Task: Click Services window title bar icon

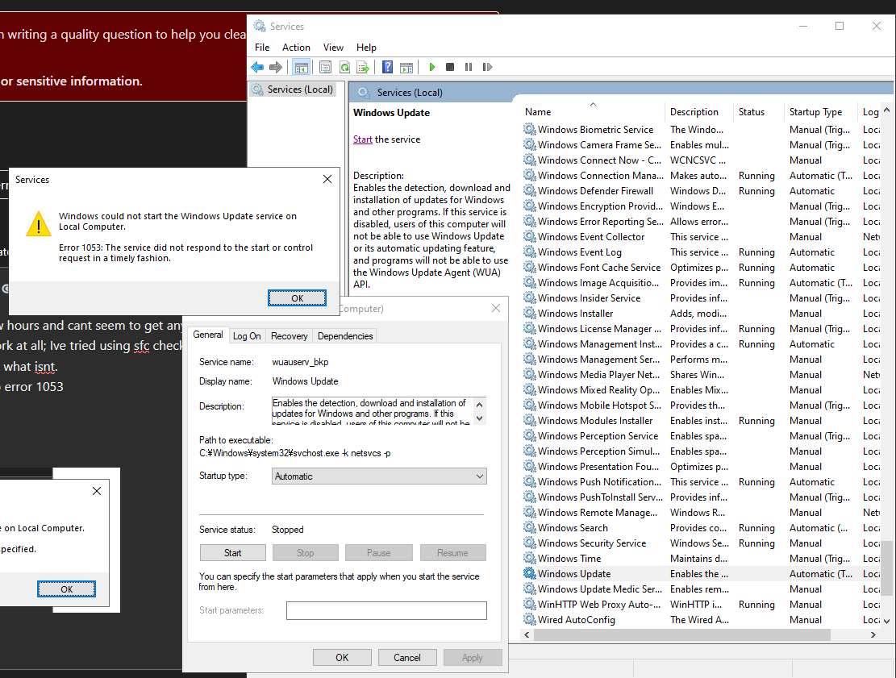Action: [260, 27]
